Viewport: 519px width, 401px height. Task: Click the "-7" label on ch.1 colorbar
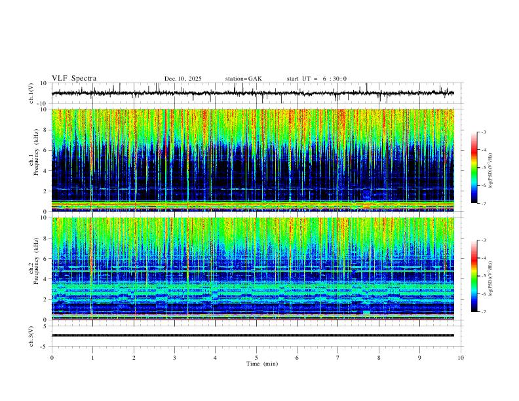483,203
